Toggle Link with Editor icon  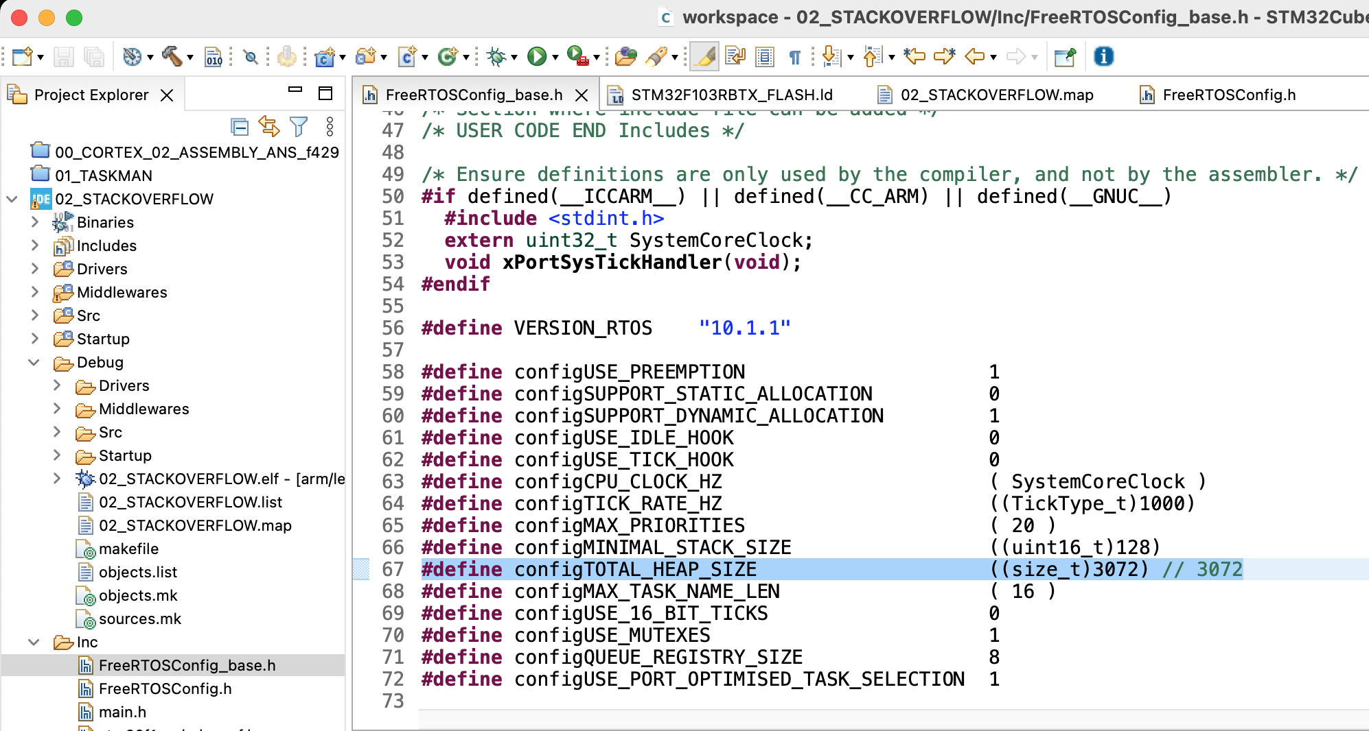(268, 126)
